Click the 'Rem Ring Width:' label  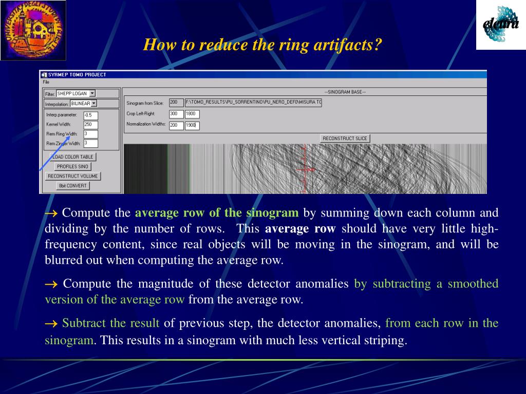tap(62, 134)
